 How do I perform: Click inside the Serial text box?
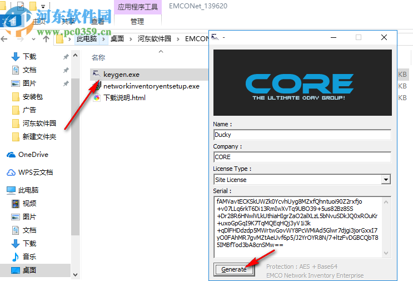[298, 227]
